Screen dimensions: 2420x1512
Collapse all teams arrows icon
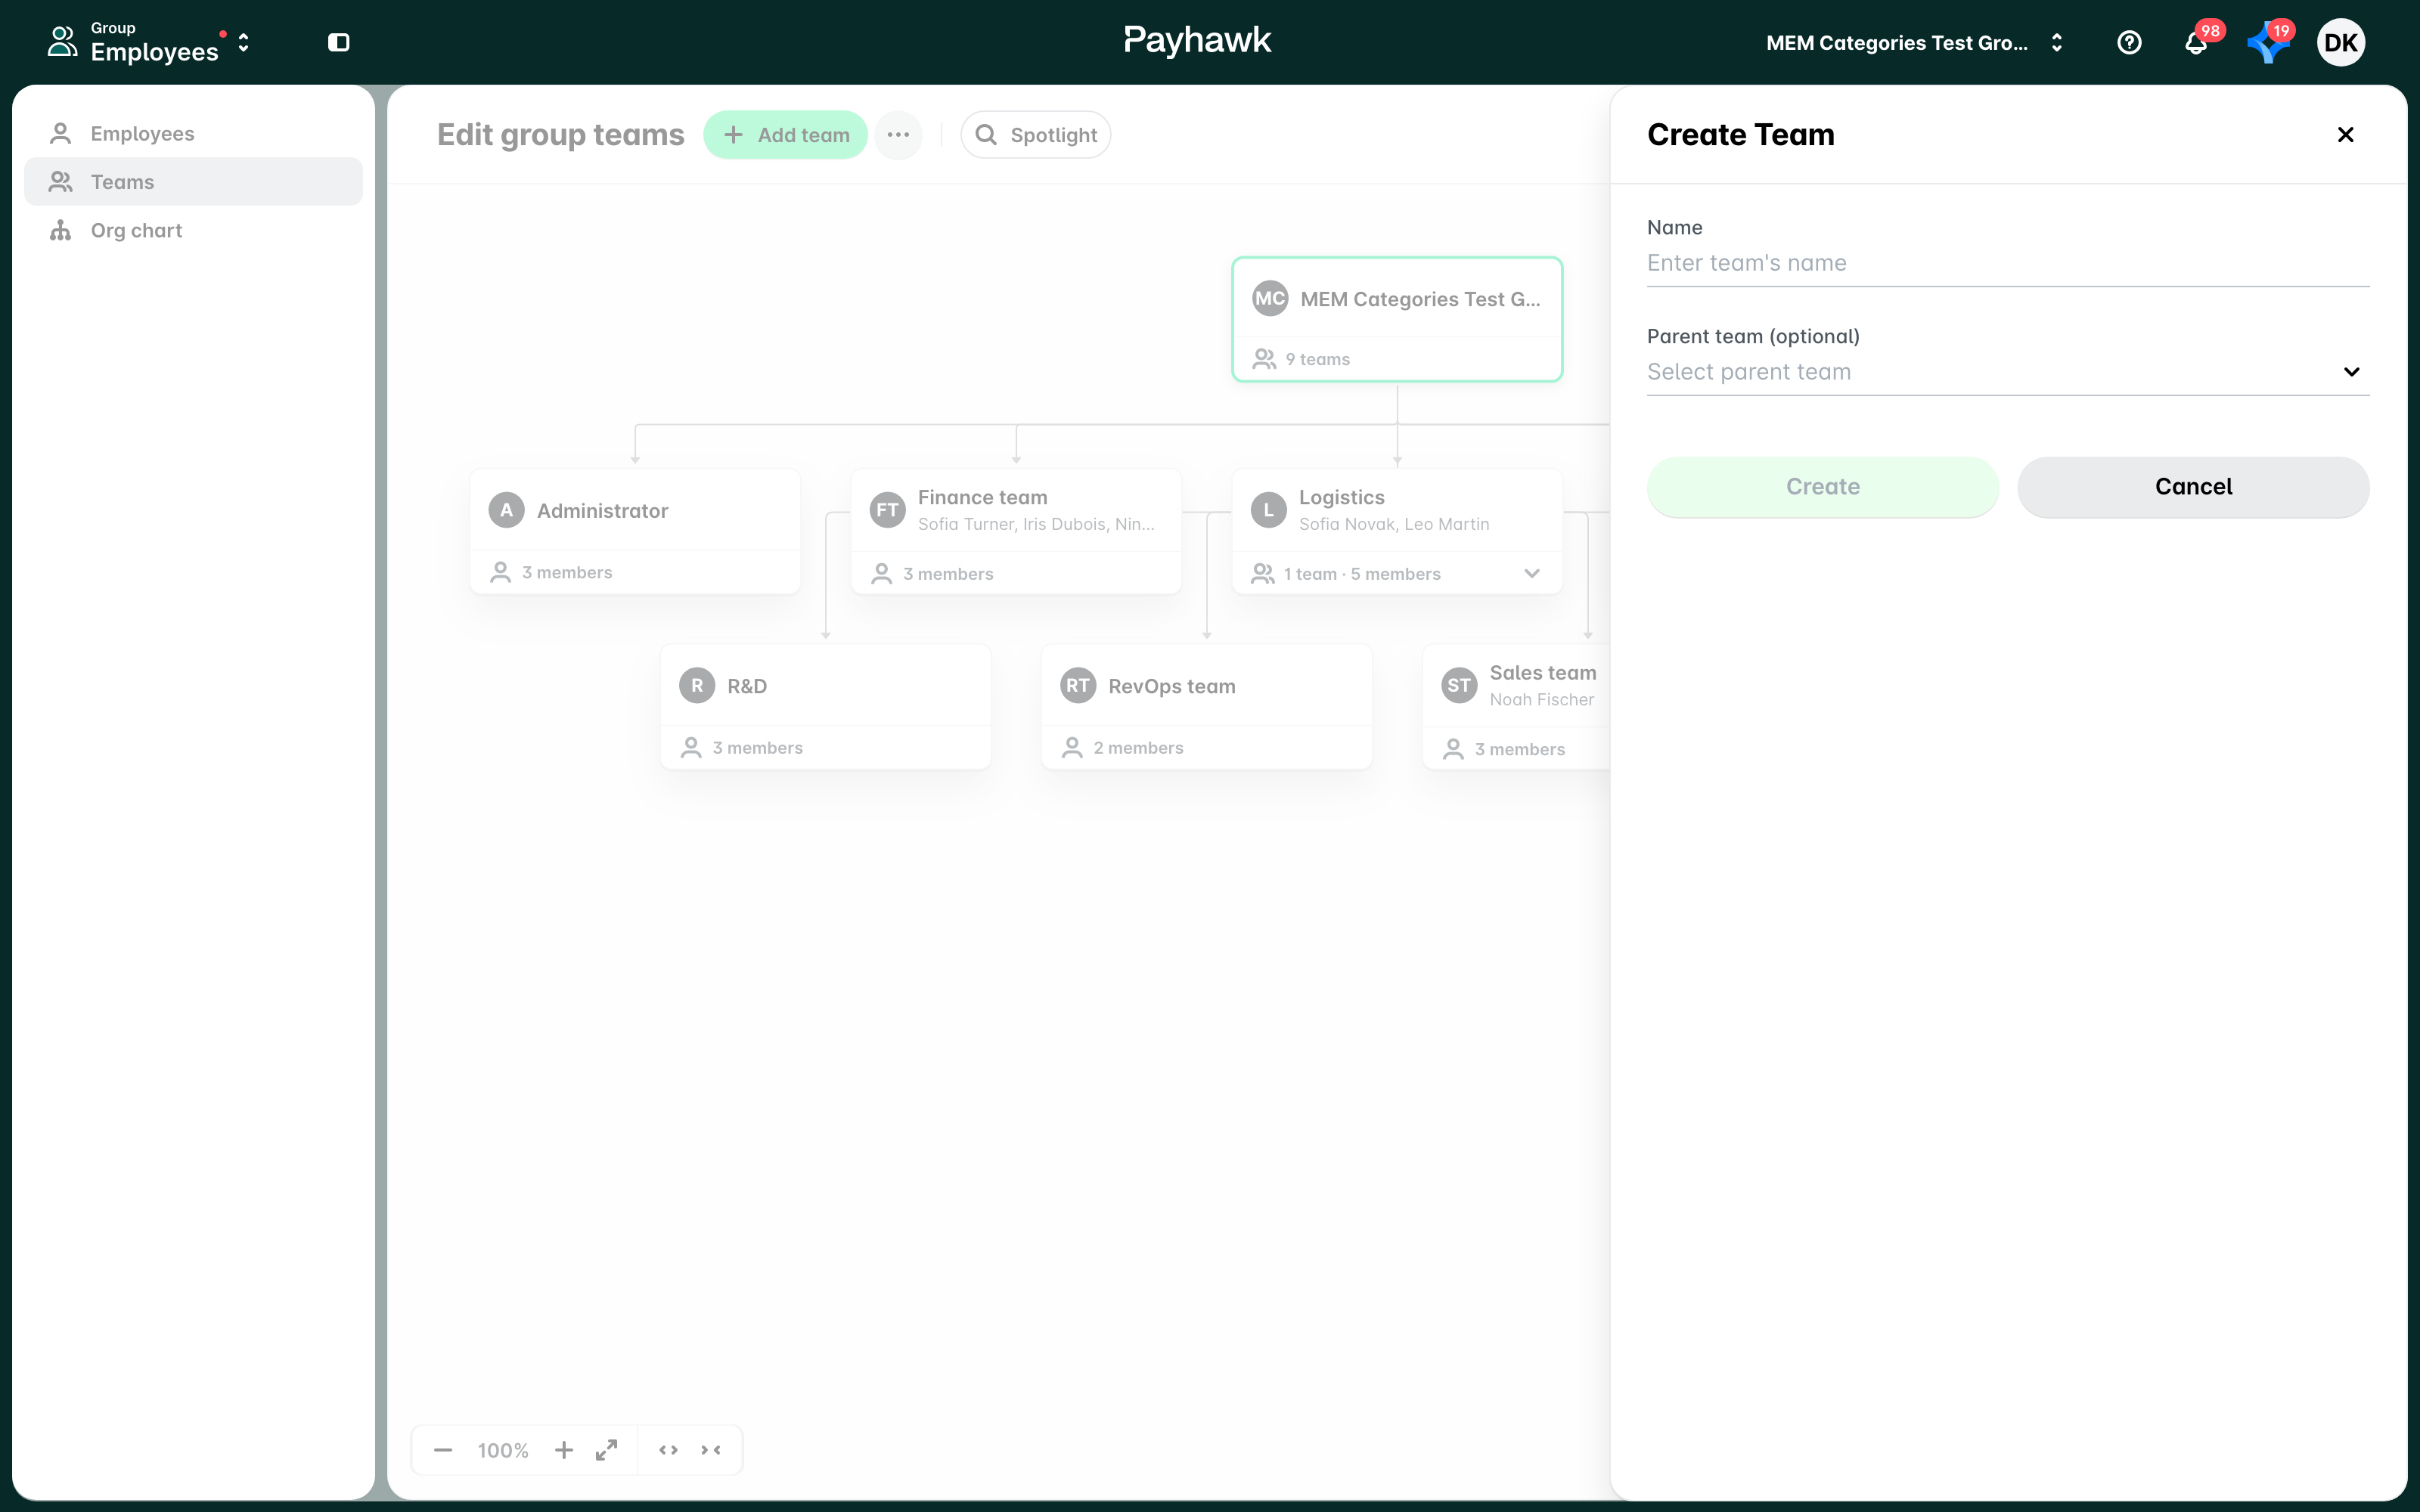point(711,1450)
